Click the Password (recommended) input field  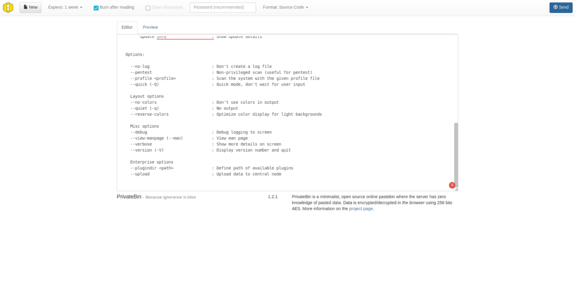tap(222, 7)
